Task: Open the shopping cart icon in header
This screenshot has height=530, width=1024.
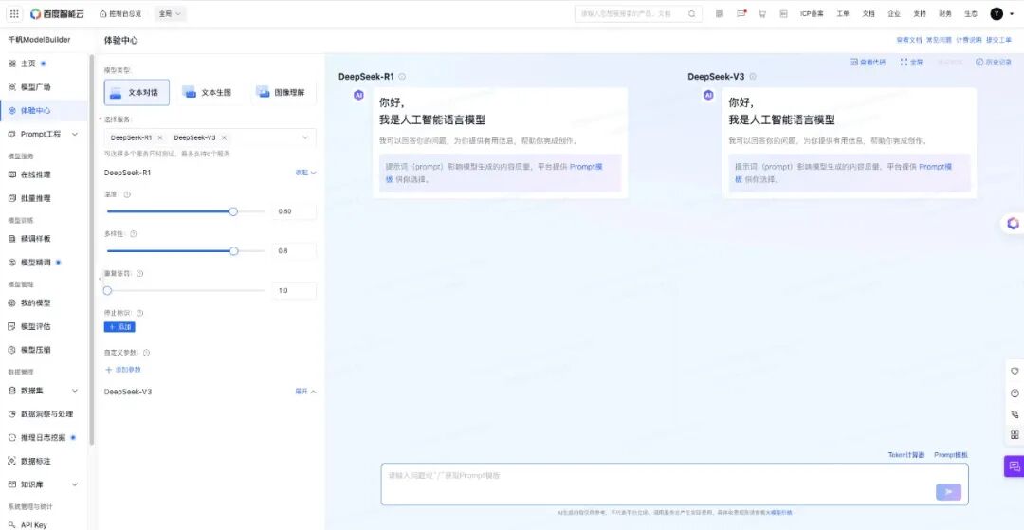Action: pyautogui.click(x=762, y=13)
